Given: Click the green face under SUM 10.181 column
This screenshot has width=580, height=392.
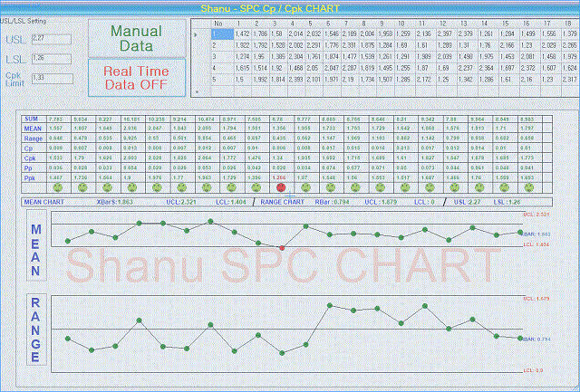Looking at the screenshot, I should pyautogui.click(x=132, y=187).
